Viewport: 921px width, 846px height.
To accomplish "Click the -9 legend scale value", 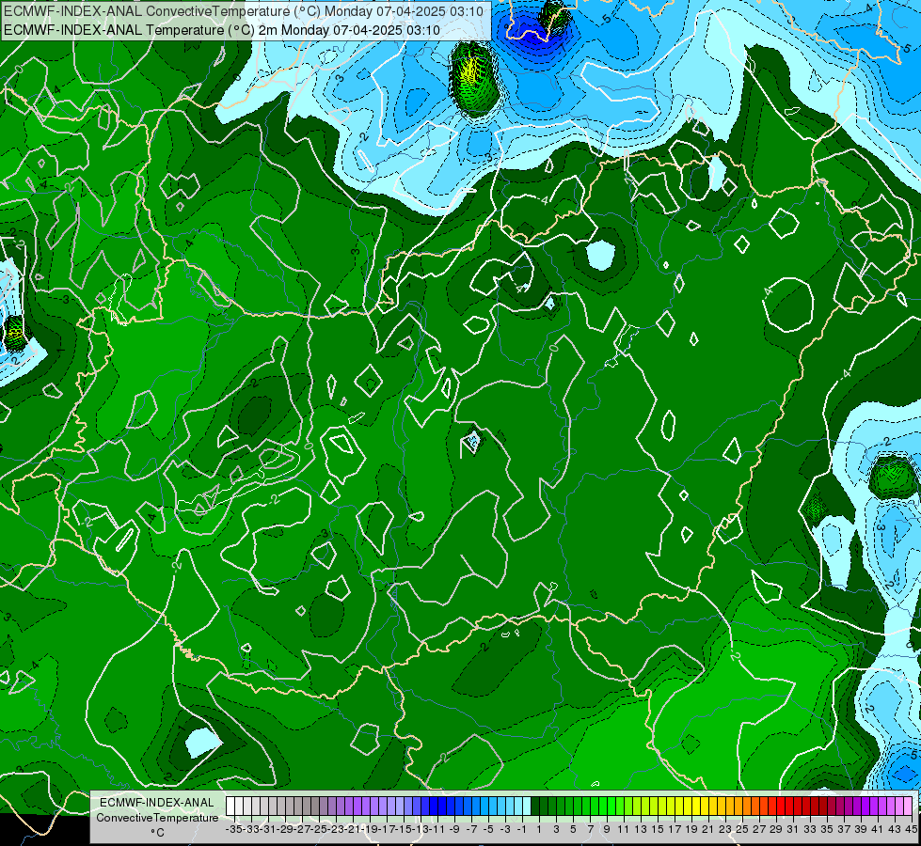I will coord(454,829).
